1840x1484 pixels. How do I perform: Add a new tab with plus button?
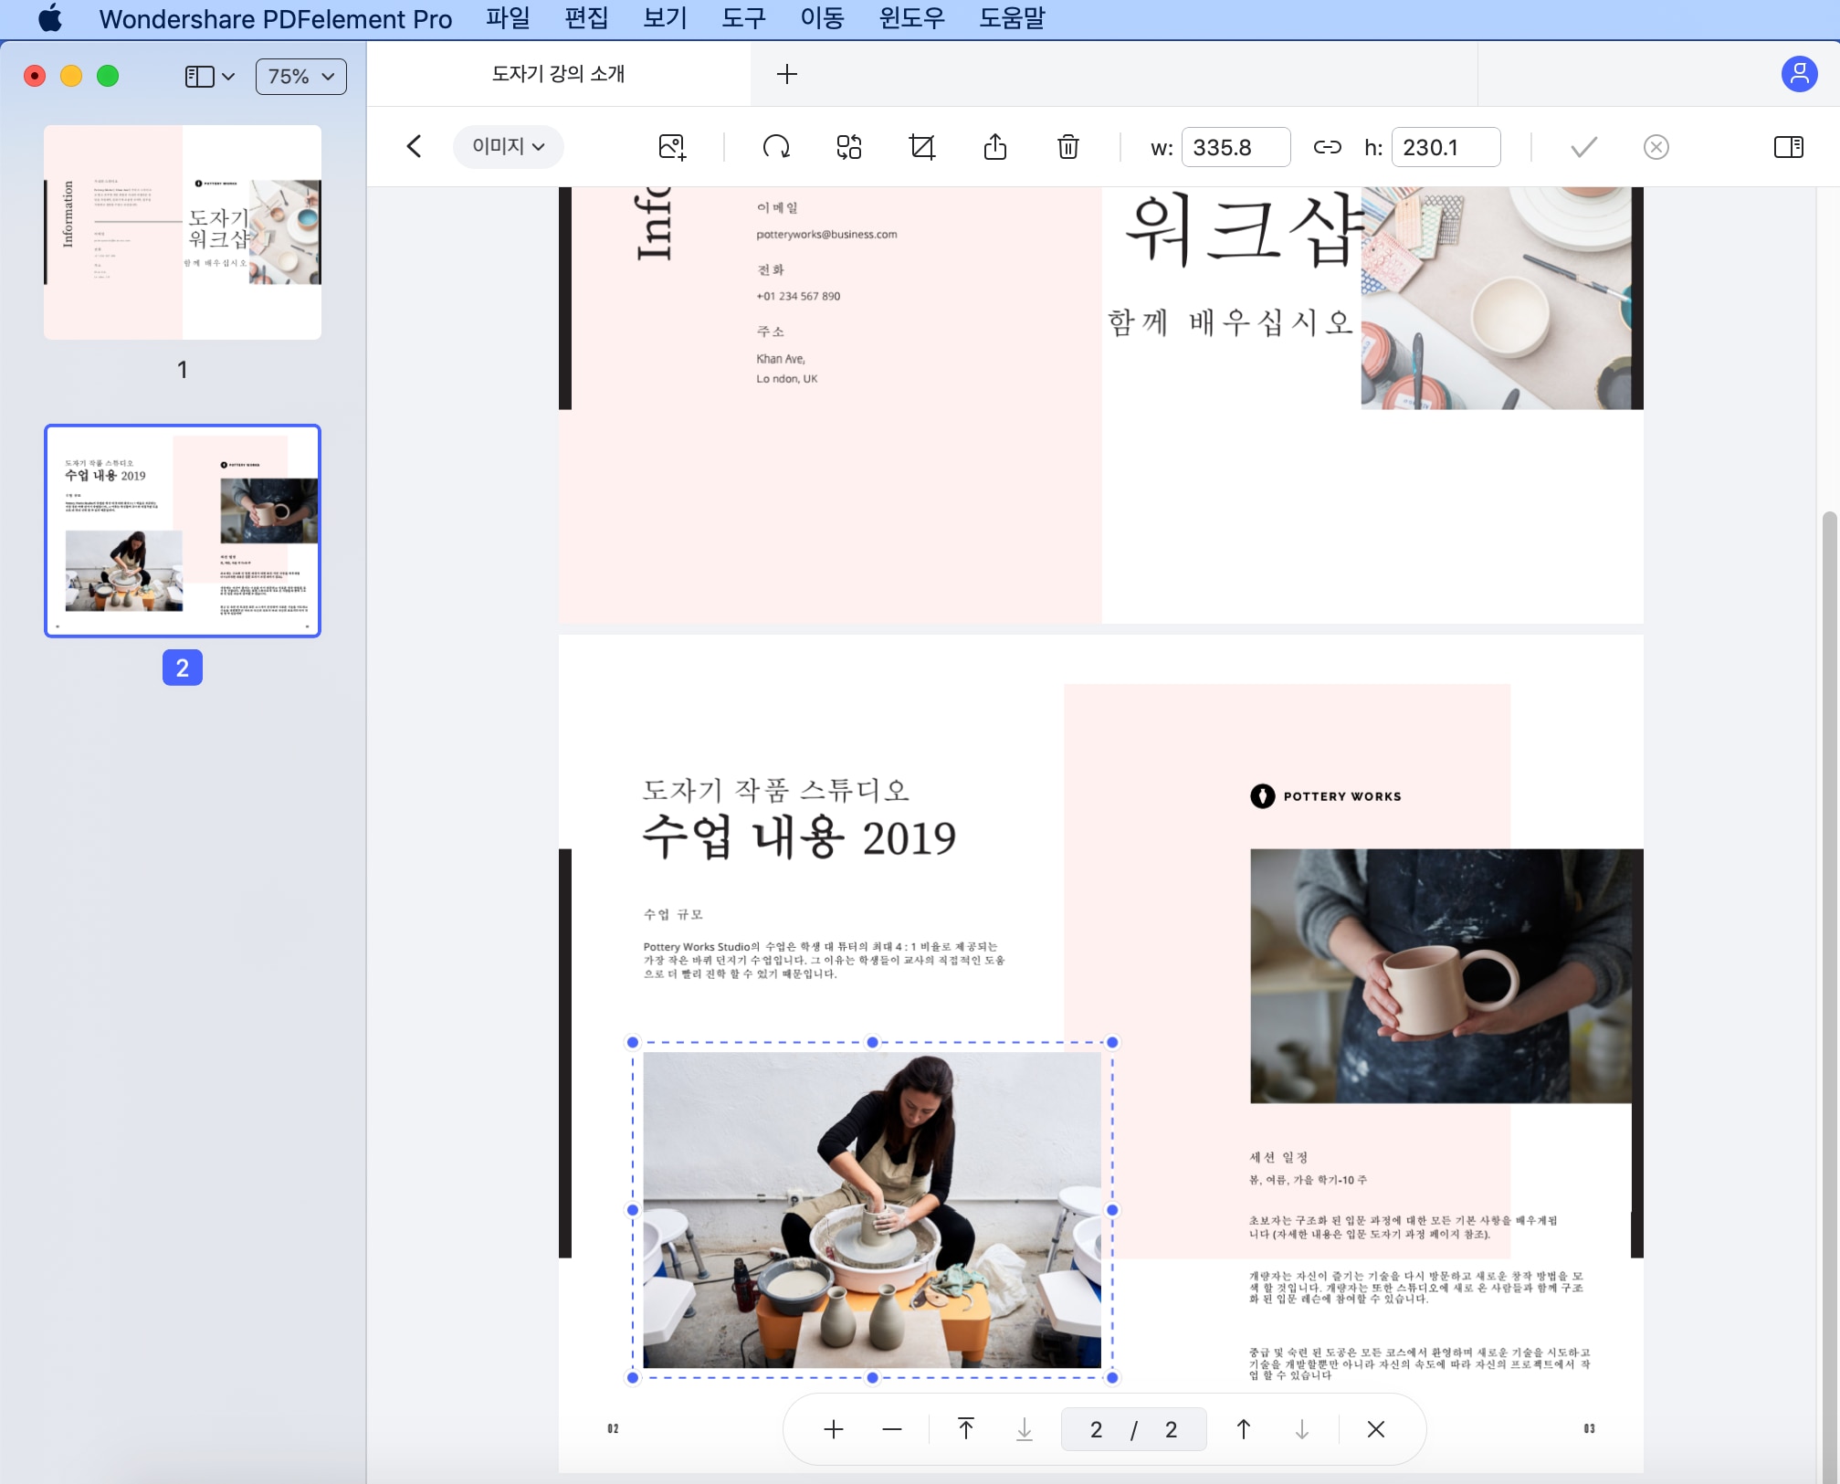tap(787, 74)
